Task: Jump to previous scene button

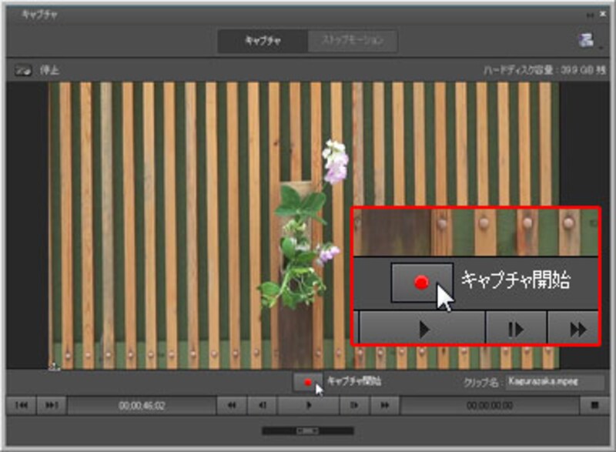Action: (x=22, y=405)
